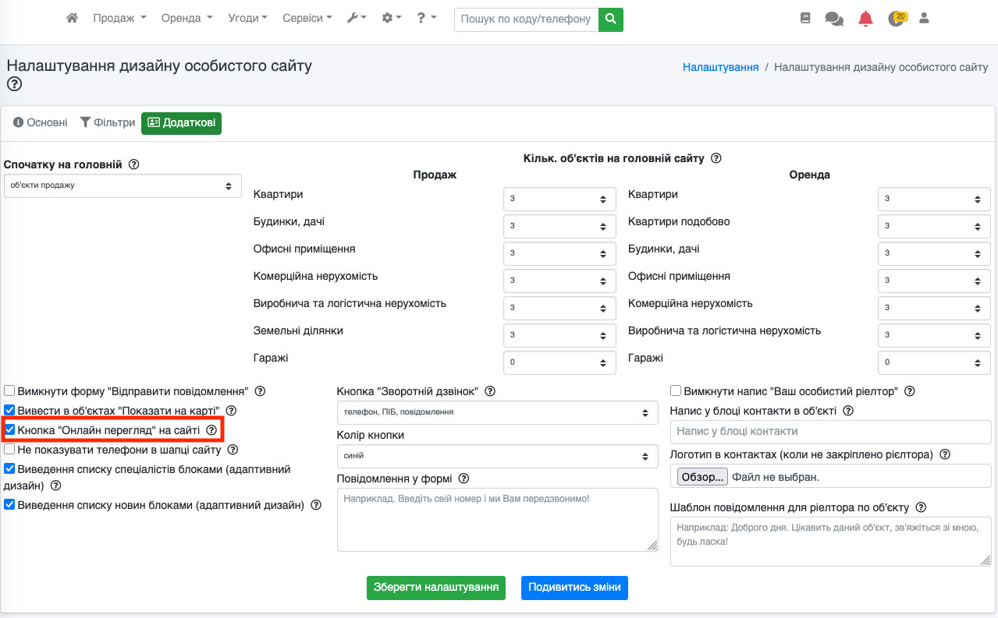Toggle "Не показувати телефони в шапці сайту"
The width and height of the screenshot is (998, 618).
[9, 449]
